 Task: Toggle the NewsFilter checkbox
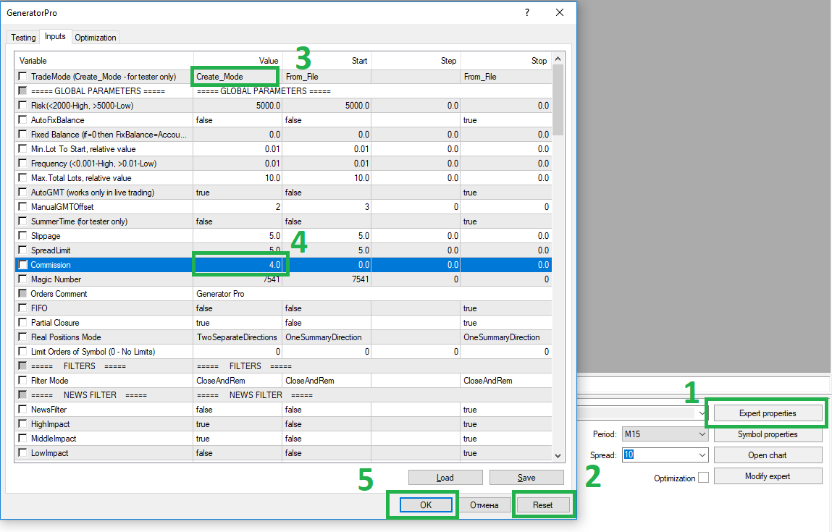click(23, 410)
